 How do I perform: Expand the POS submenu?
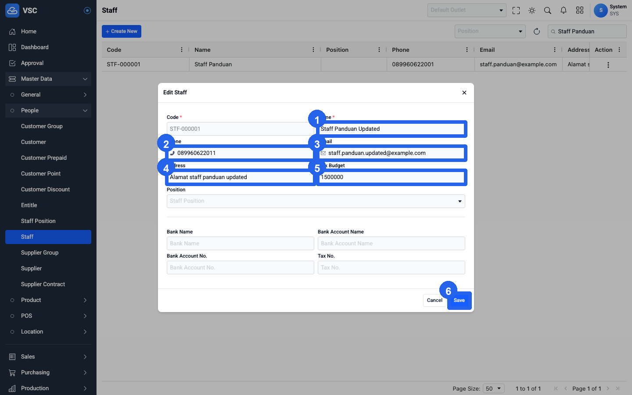click(x=48, y=316)
